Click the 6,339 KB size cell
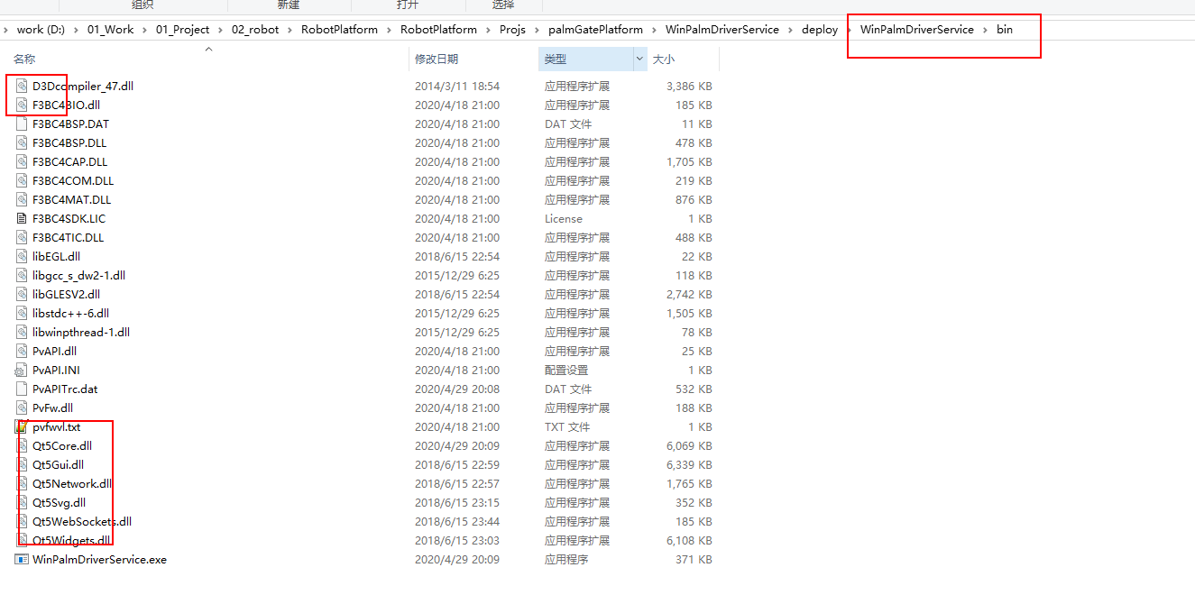 tap(687, 464)
